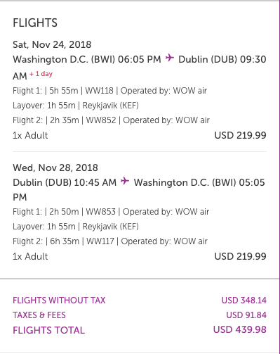
Task: Select Dublin (DUB) 10:45 AM departure
Action: tap(65, 182)
